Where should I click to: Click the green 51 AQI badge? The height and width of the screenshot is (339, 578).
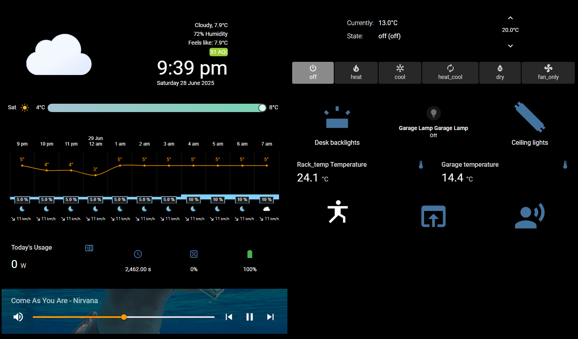(x=219, y=52)
